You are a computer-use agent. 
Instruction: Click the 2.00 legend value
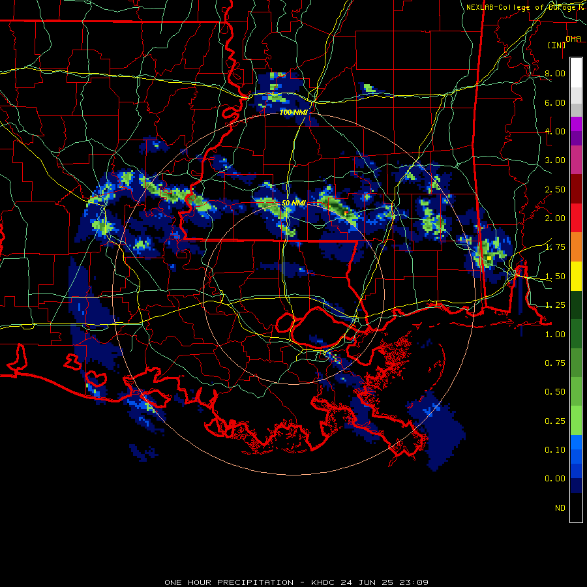(555, 218)
